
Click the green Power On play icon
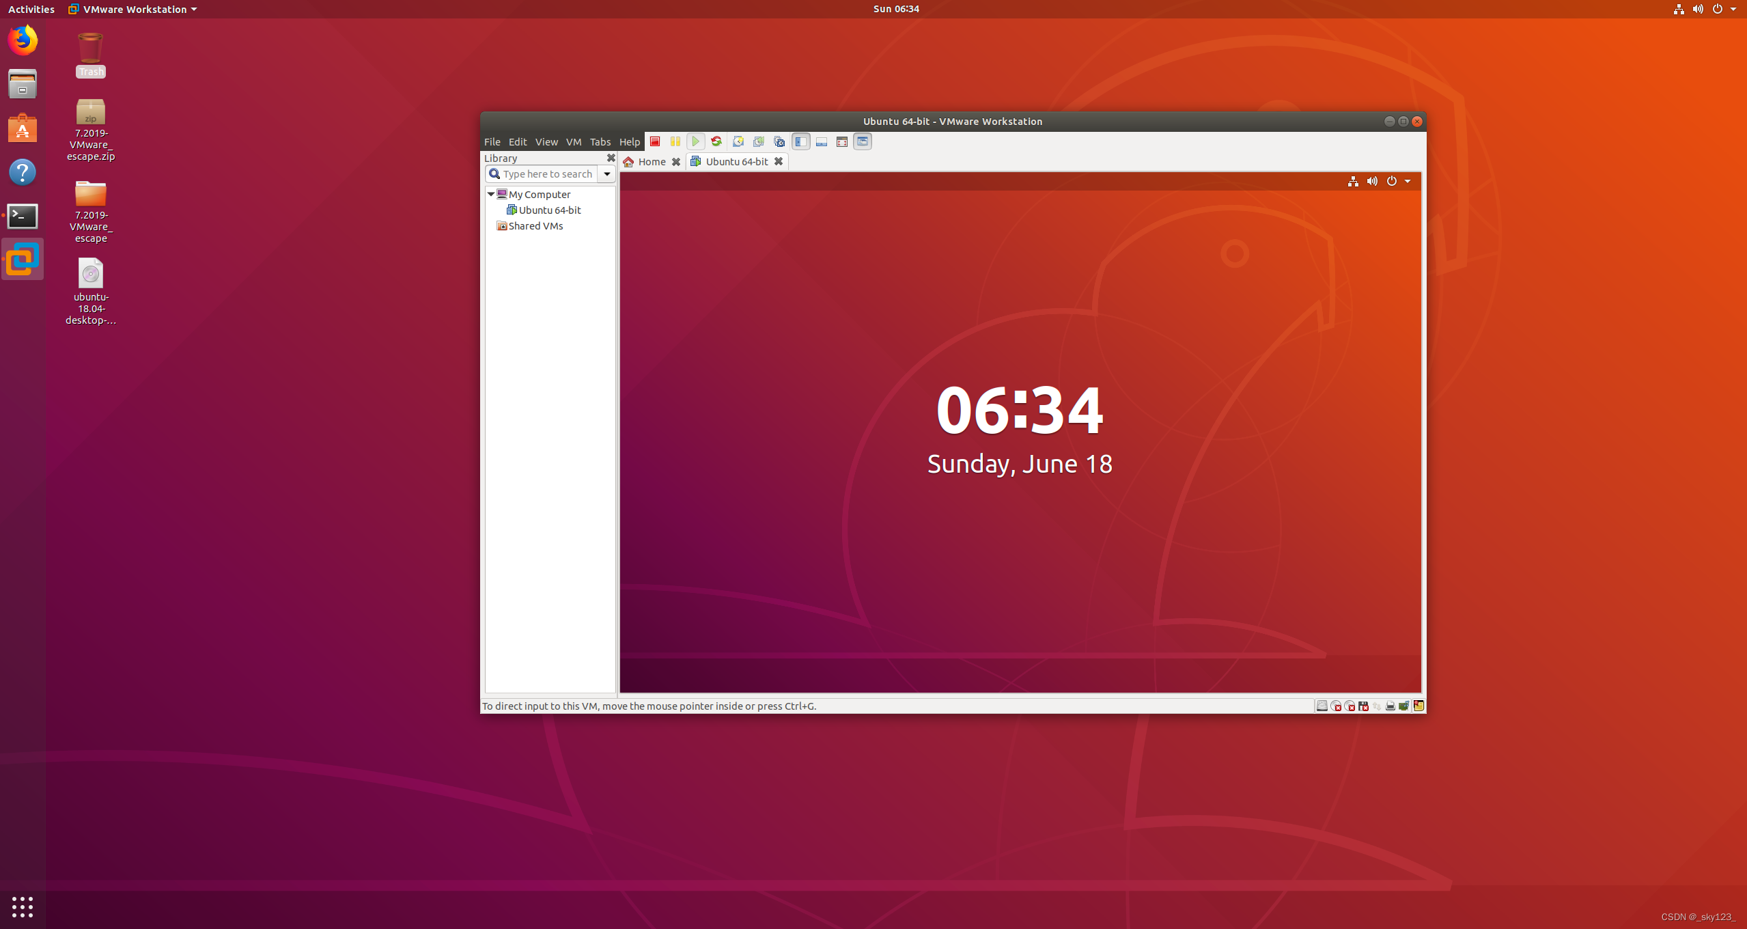695,141
